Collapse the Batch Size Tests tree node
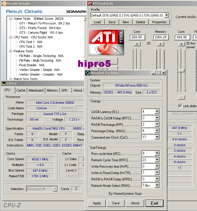197x211 pixels. [x=10, y=79]
